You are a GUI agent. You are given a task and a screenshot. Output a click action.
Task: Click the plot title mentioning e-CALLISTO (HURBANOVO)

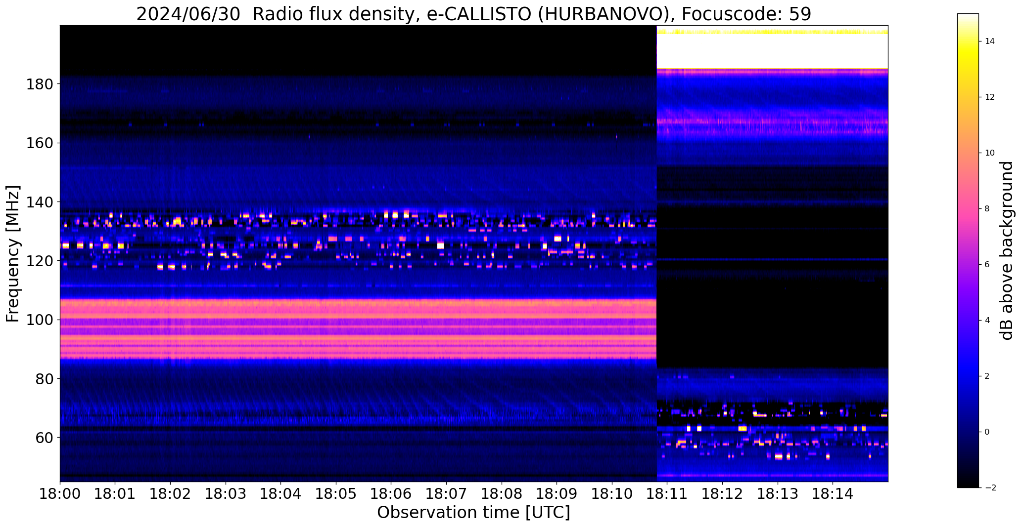pyautogui.click(x=473, y=14)
